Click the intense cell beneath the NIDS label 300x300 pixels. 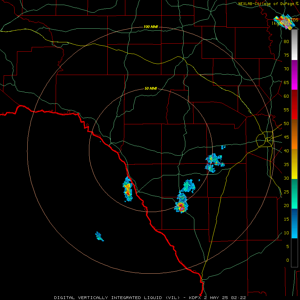285,22
